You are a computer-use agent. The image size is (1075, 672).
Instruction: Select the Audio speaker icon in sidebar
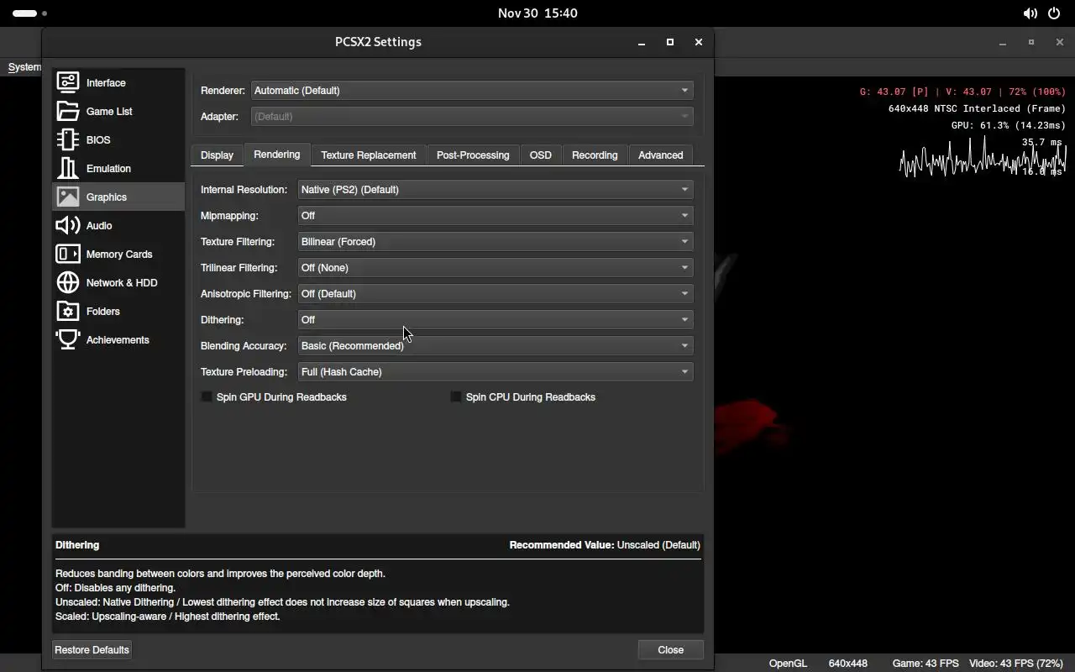(x=68, y=225)
